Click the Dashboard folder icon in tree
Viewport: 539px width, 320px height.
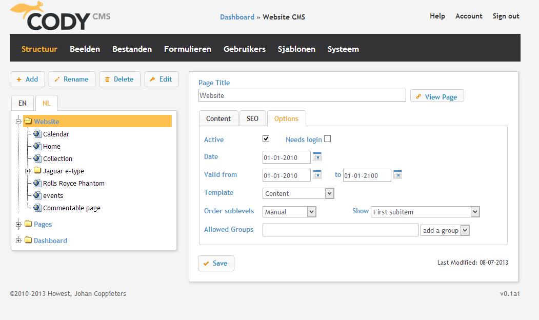pyautogui.click(x=28, y=240)
